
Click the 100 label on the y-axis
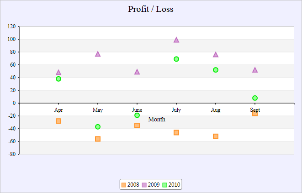11,39
